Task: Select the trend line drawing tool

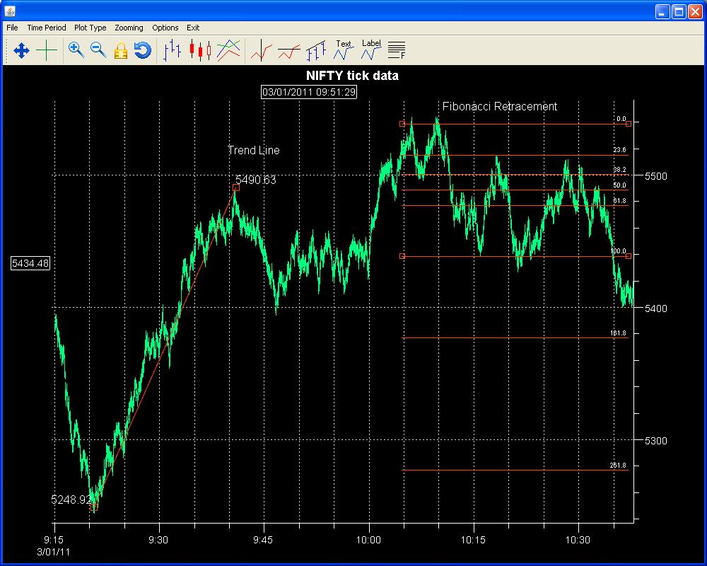Action: coord(315,50)
